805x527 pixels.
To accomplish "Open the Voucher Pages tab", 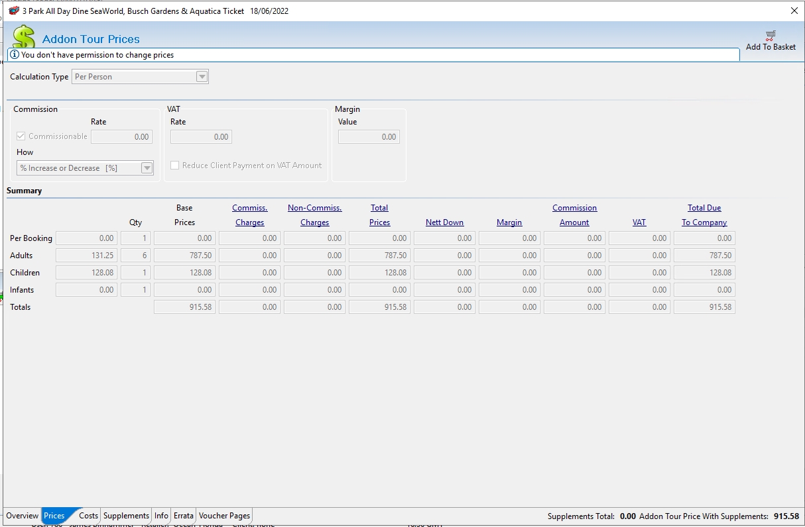I will pos(224,516).
